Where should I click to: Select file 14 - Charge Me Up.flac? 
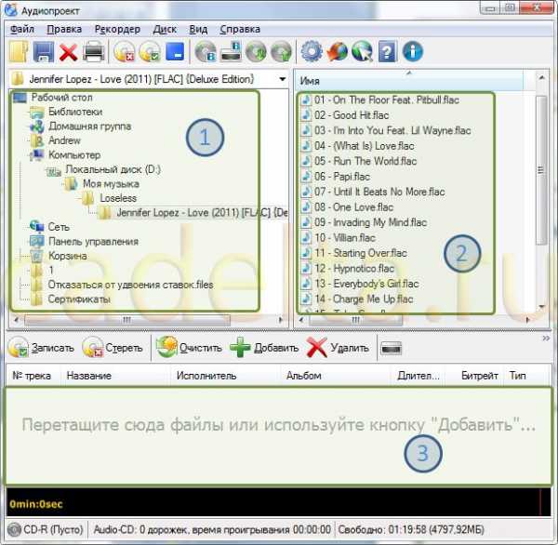[364, 299]
